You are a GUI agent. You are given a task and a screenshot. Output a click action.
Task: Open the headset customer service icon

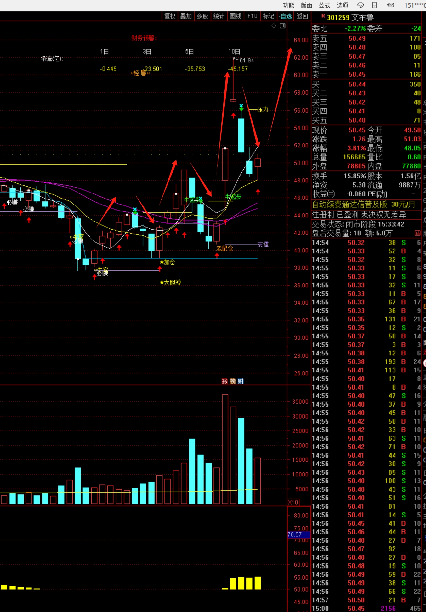(x=360, y=5)
